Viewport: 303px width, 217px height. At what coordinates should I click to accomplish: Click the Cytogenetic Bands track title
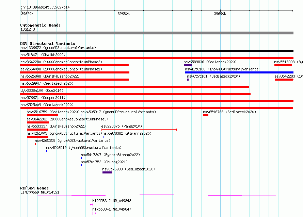click(x=41, y=25)
